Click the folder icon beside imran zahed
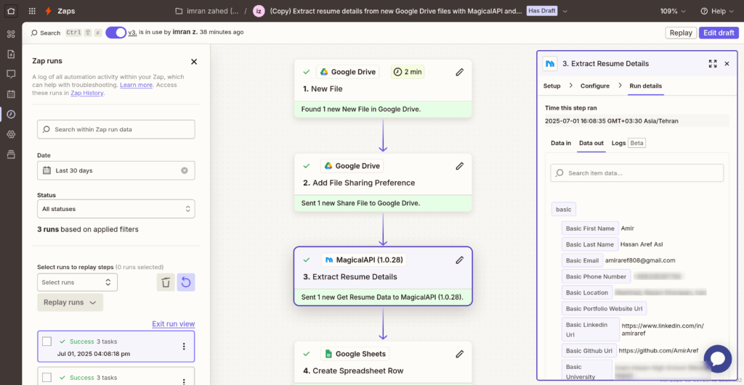 coord(179,11)
